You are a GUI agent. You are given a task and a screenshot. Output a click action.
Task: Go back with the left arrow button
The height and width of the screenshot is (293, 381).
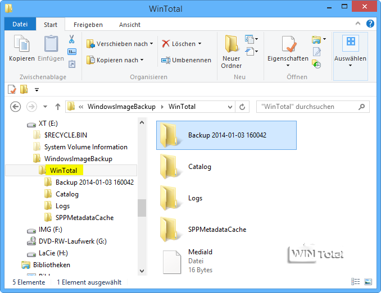coord(15,107)
